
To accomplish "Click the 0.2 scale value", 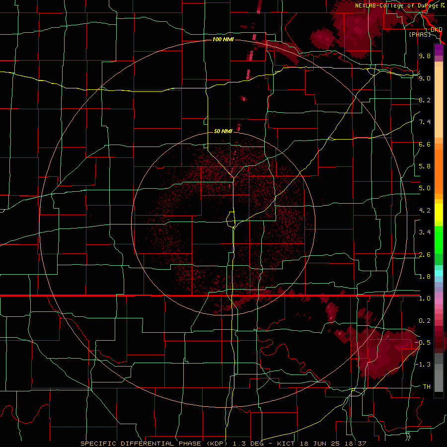I will pos(425,321).
